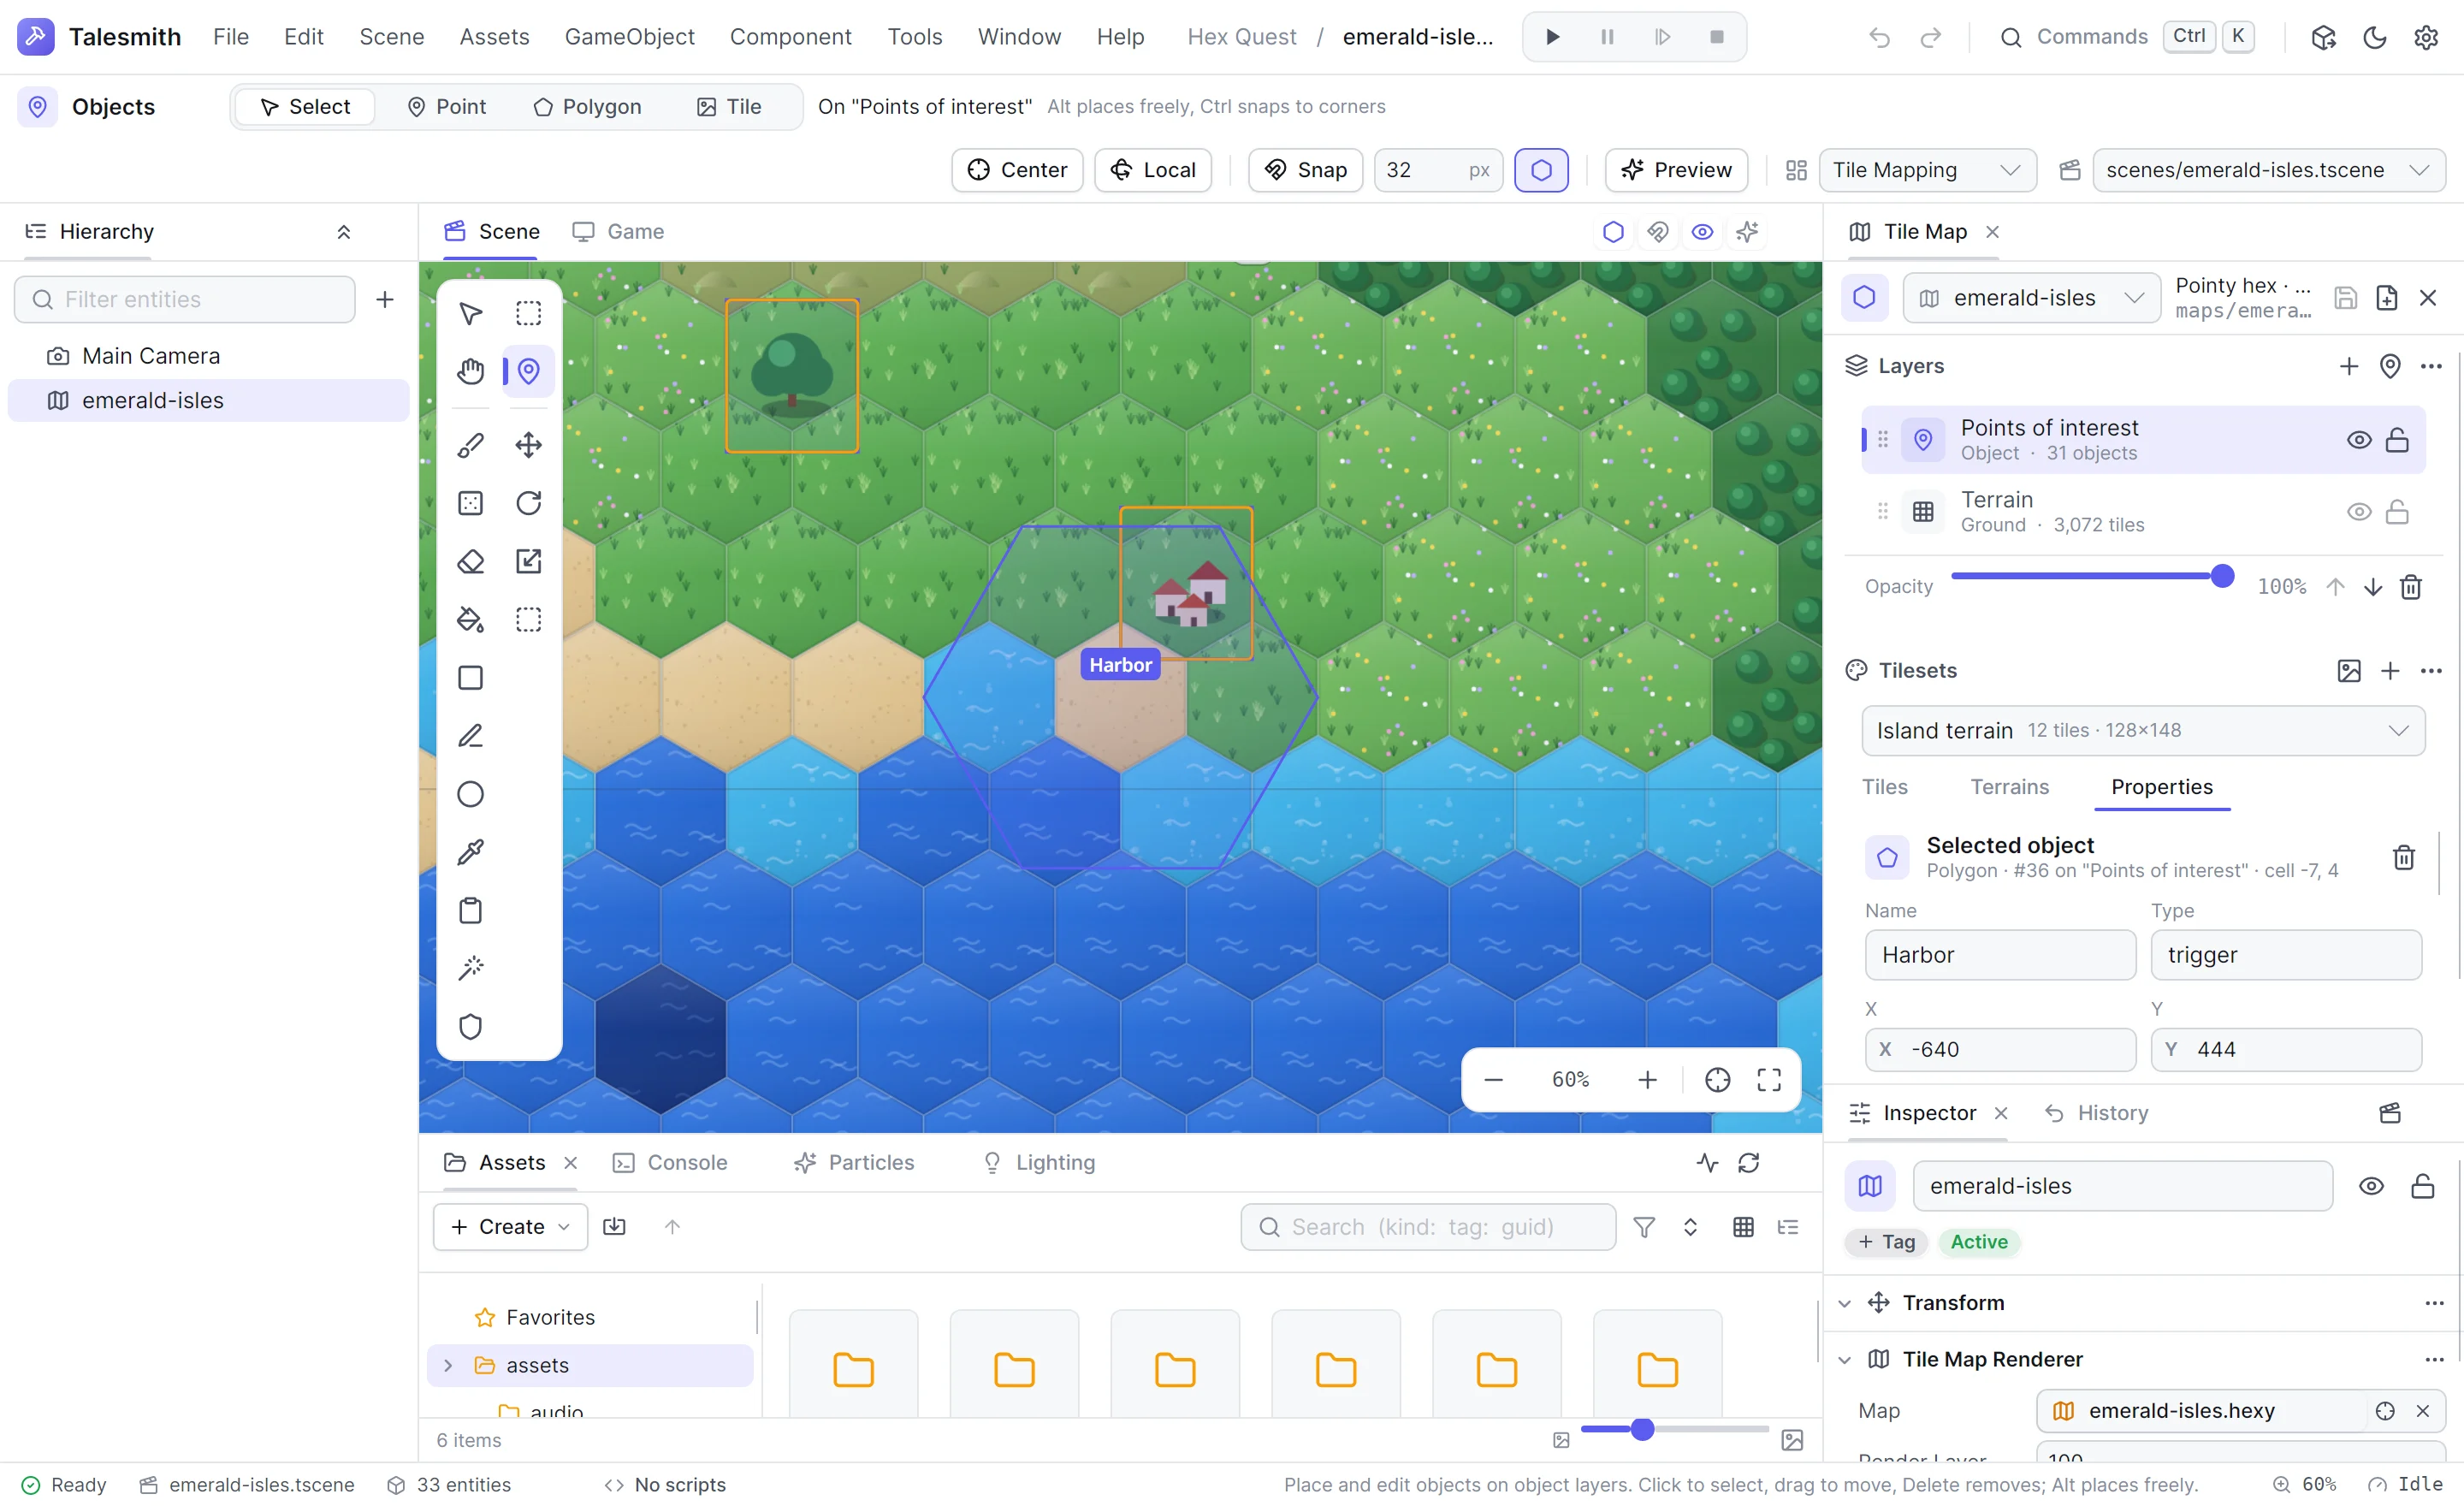Screen dimensions: 2464x1506
Task: Delete the selected Harbor object
Action: pyautogui.click(x=2403, y=857)
